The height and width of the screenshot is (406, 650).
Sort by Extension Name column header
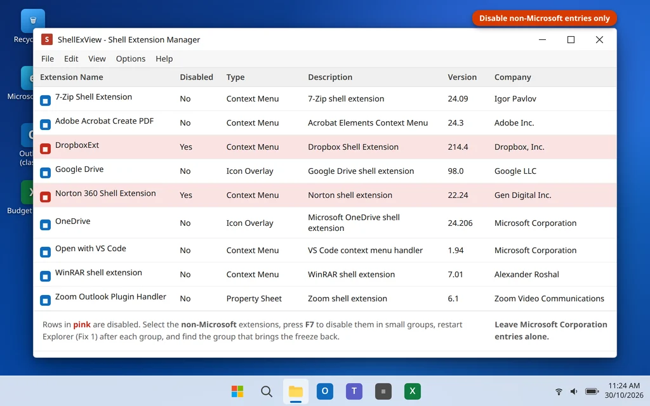[x=71, y=77]
